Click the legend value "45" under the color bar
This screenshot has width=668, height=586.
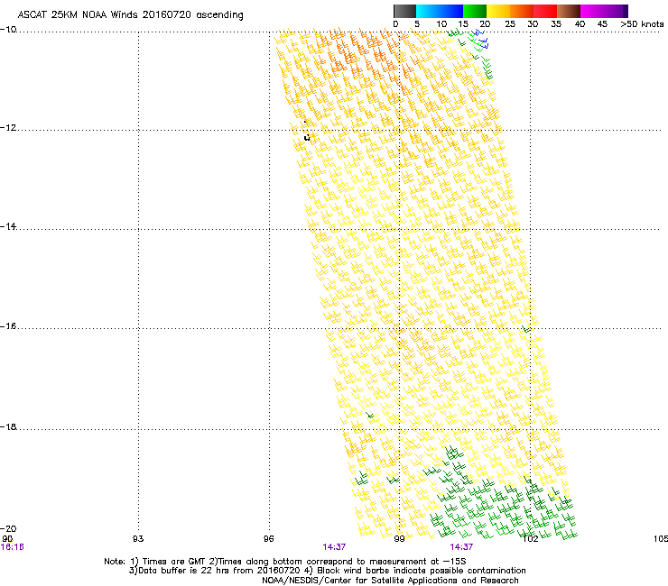click(602, 24)
